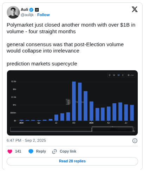
Task: Click the reply speech bubble icon
Action: click(x=31, y=152)
